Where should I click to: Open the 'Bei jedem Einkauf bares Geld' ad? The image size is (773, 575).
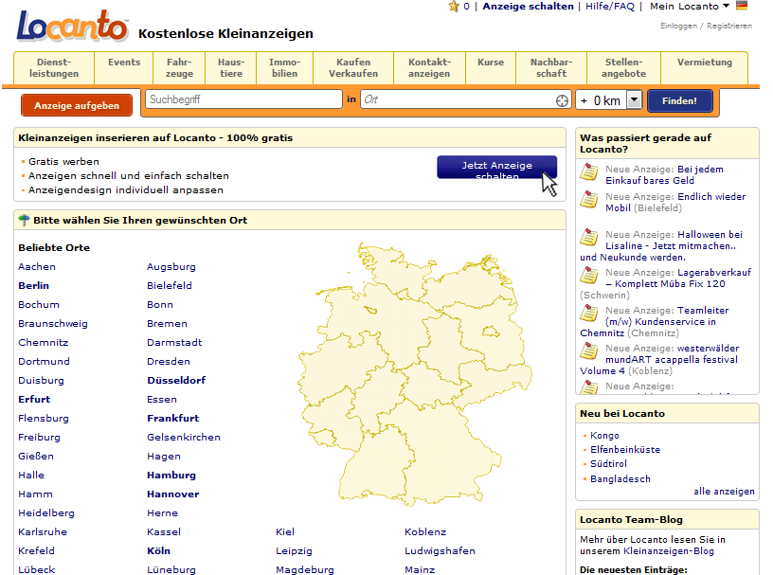[665, 175]
